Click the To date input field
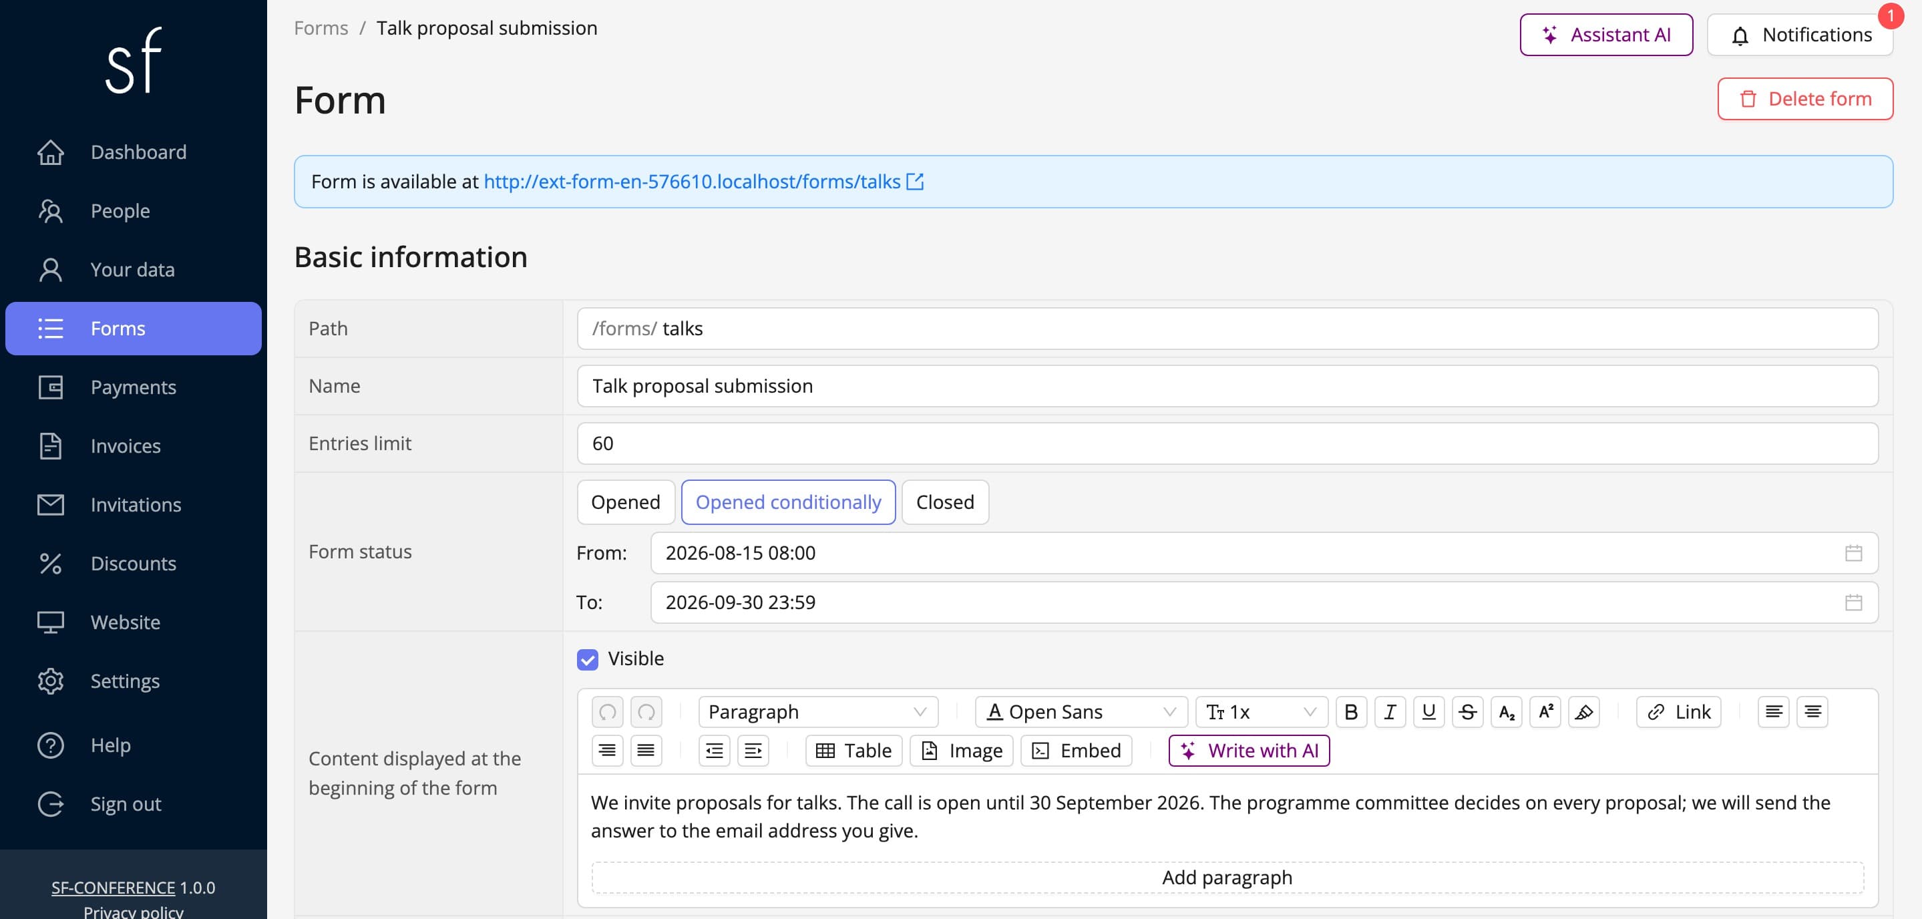 1264,602
